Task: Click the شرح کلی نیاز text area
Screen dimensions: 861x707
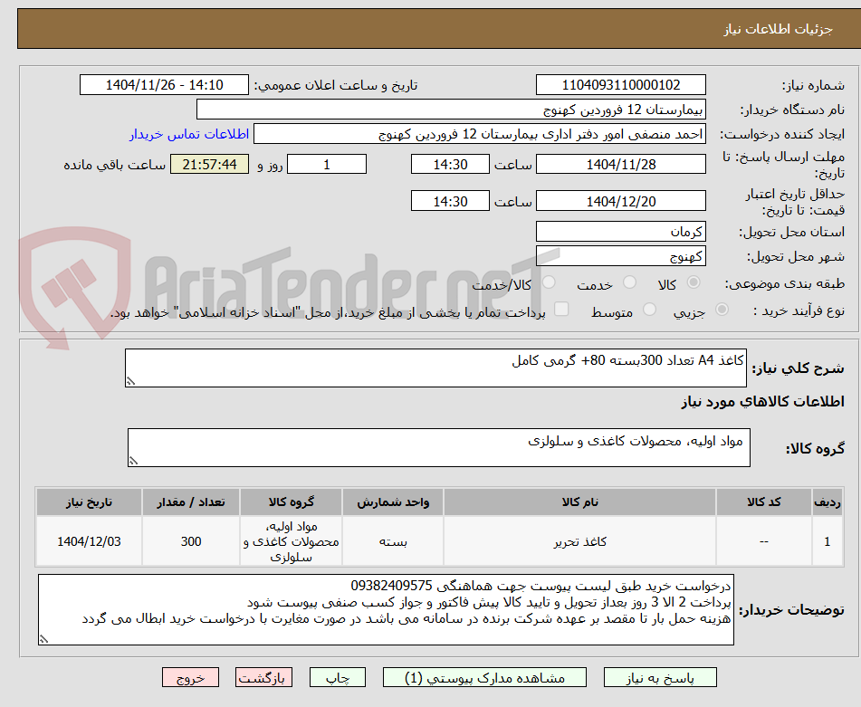Action: [435, 368]
